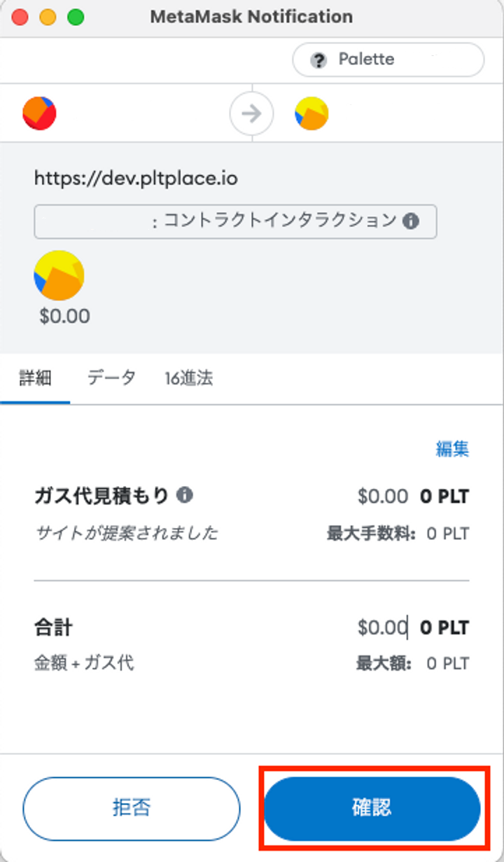The width and height of the screenshot is (504, 862).
Task: Click the contract interaction info icon
Action: coord(411,222)
